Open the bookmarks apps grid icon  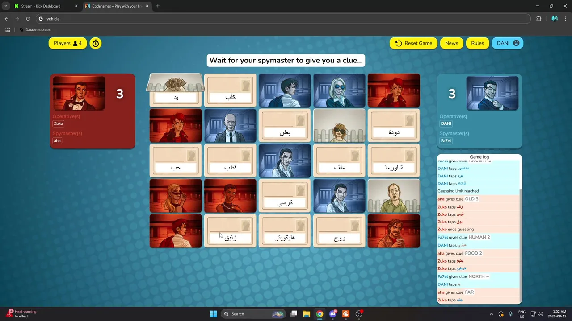click(8, 30)
